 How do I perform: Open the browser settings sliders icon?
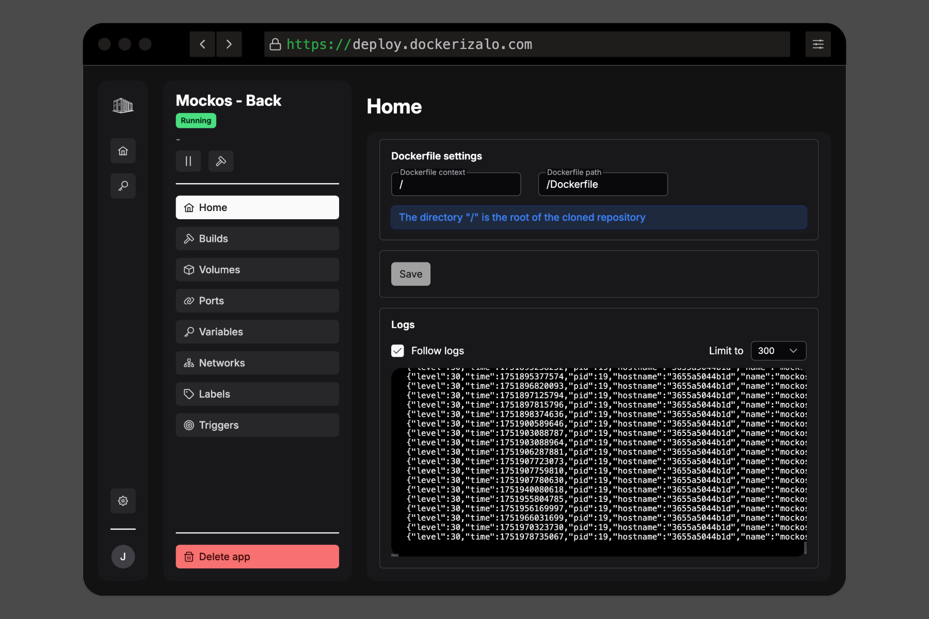point(818,44)
